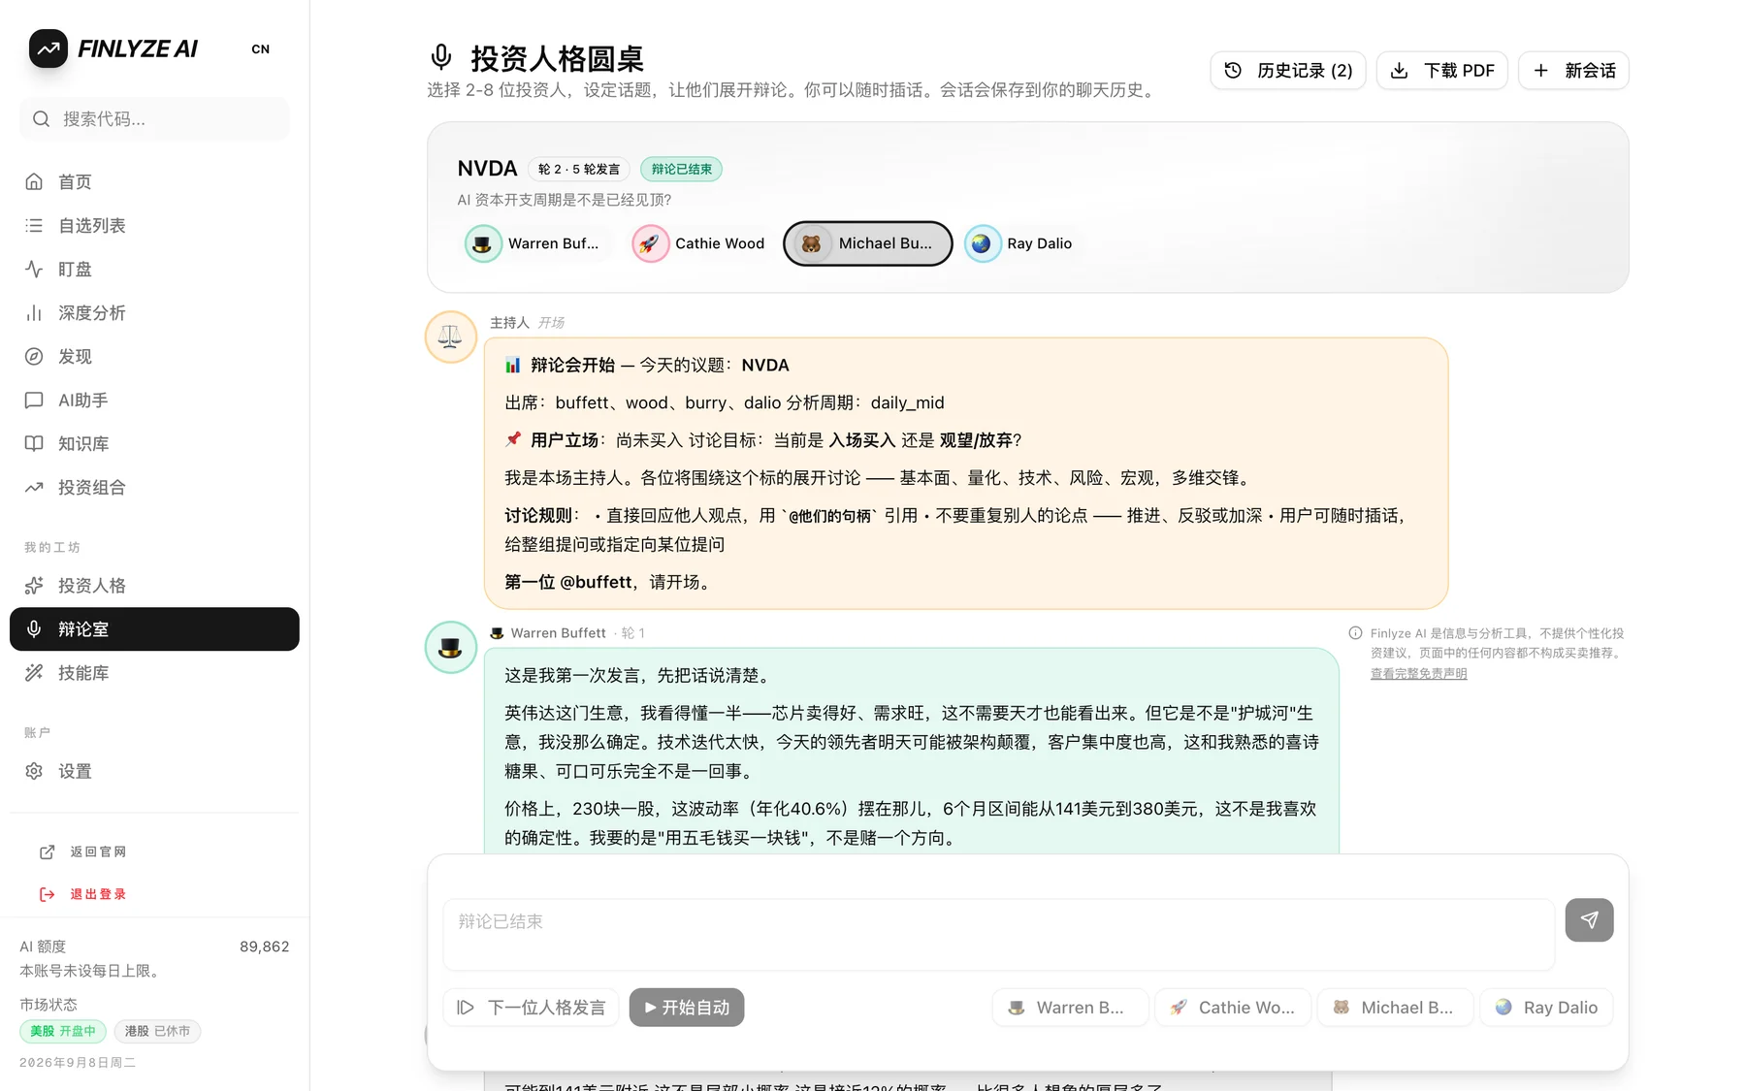Viewport: 1746px width, 1091px height.
Task: Click the plus icon in 新会话
Action: [1540, 70]
